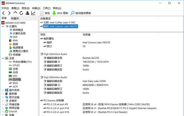Click the 当前值 column header
This screenshot has width=184, height=116.
86,35
